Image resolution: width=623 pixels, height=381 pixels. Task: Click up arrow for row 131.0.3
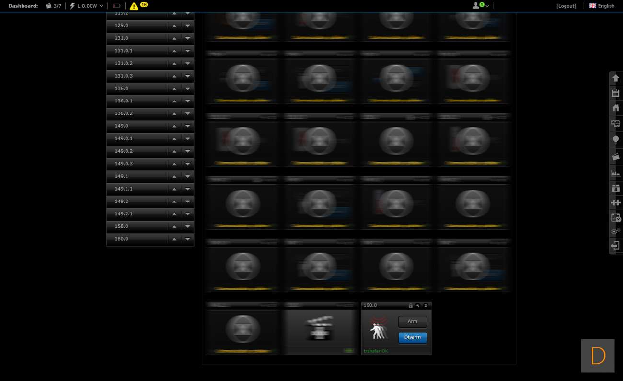[174, 76]
